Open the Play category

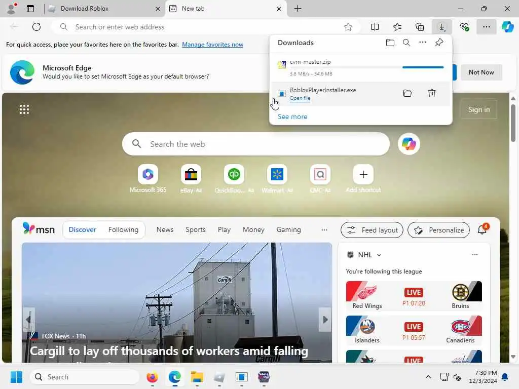pyautogui.click(x=224, y=229)
